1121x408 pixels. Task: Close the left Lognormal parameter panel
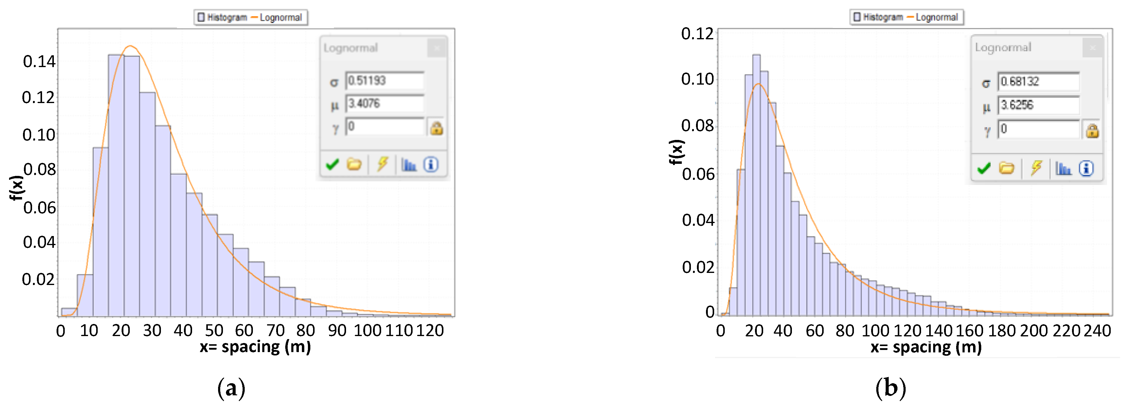tap(436, 48)
